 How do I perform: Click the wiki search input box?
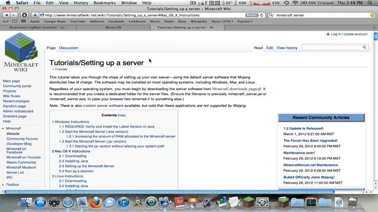tap(332, 47)
